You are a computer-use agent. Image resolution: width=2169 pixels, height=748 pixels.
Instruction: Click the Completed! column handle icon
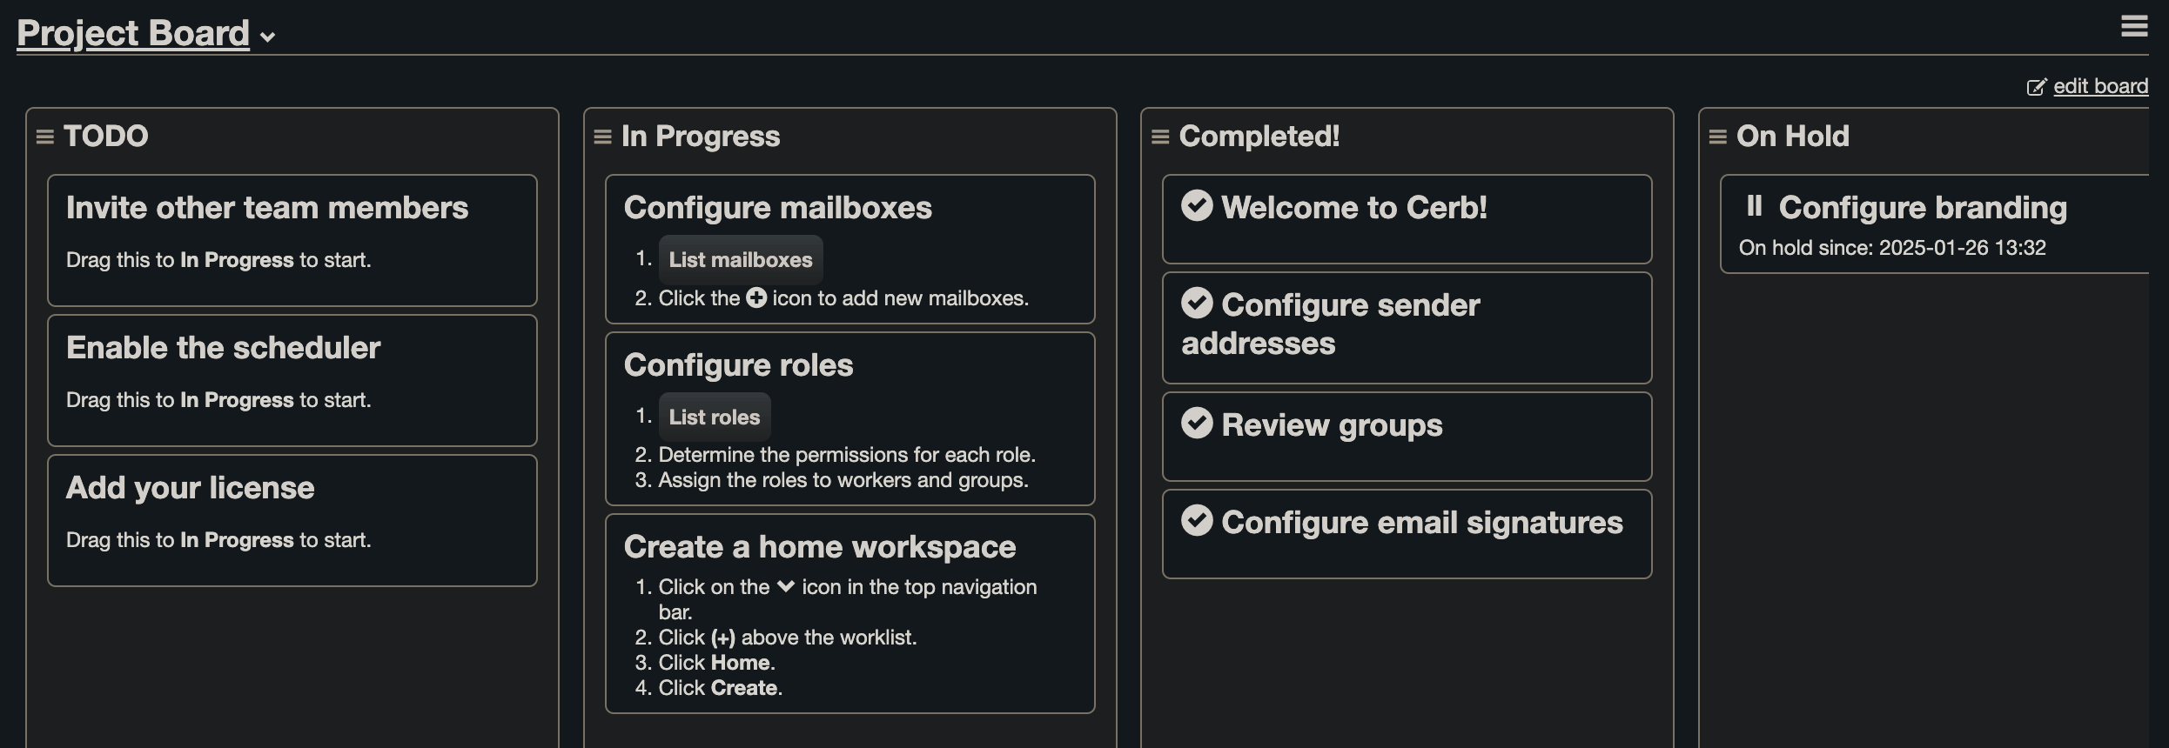(x=1160, y=137)
